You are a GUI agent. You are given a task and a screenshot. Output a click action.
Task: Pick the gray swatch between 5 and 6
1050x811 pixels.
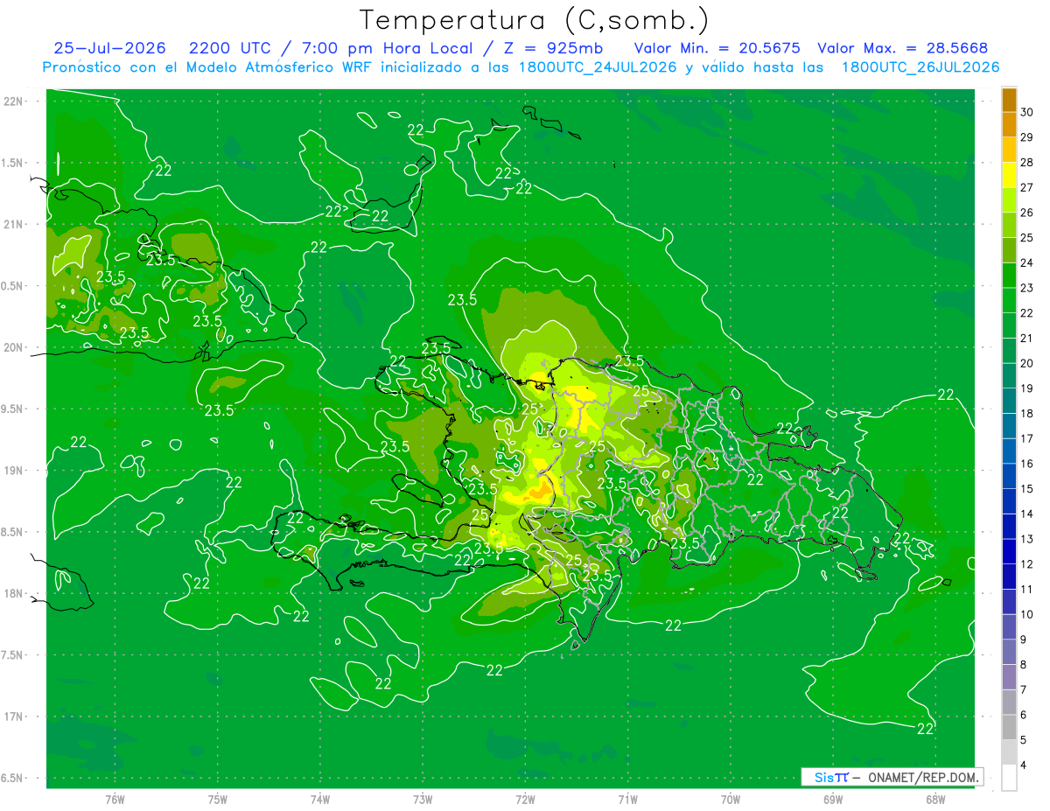1009,728
